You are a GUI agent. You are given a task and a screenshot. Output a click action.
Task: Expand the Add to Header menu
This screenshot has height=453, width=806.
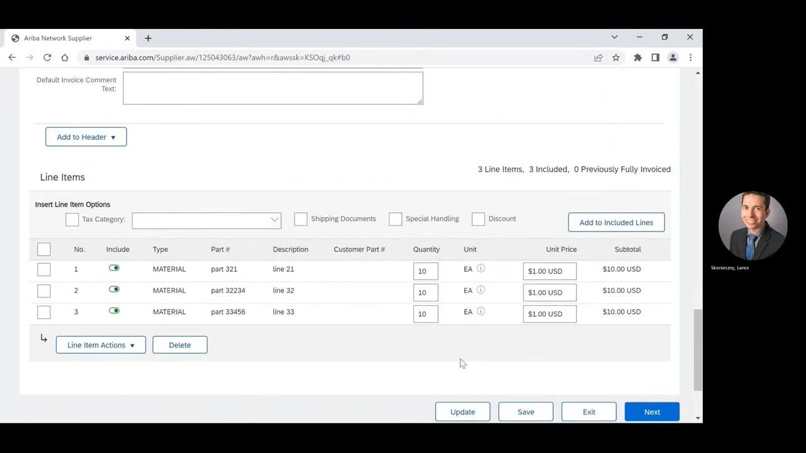[x=86, y=137]
